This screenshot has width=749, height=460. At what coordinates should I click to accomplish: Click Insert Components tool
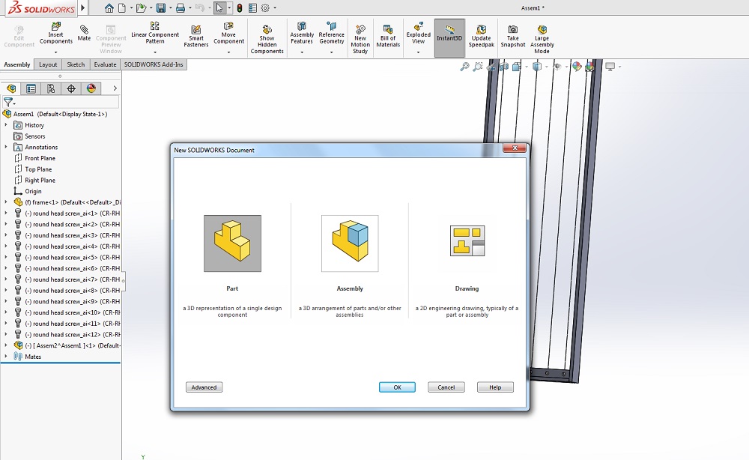(56, 33)
